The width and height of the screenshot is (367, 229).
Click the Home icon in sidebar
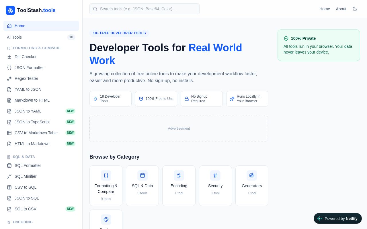(9, 26)
